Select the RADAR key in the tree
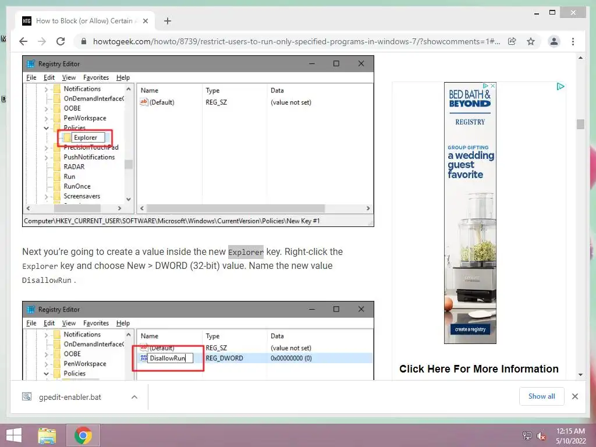This screenshot has width=596, height=447. coord(74,167)
